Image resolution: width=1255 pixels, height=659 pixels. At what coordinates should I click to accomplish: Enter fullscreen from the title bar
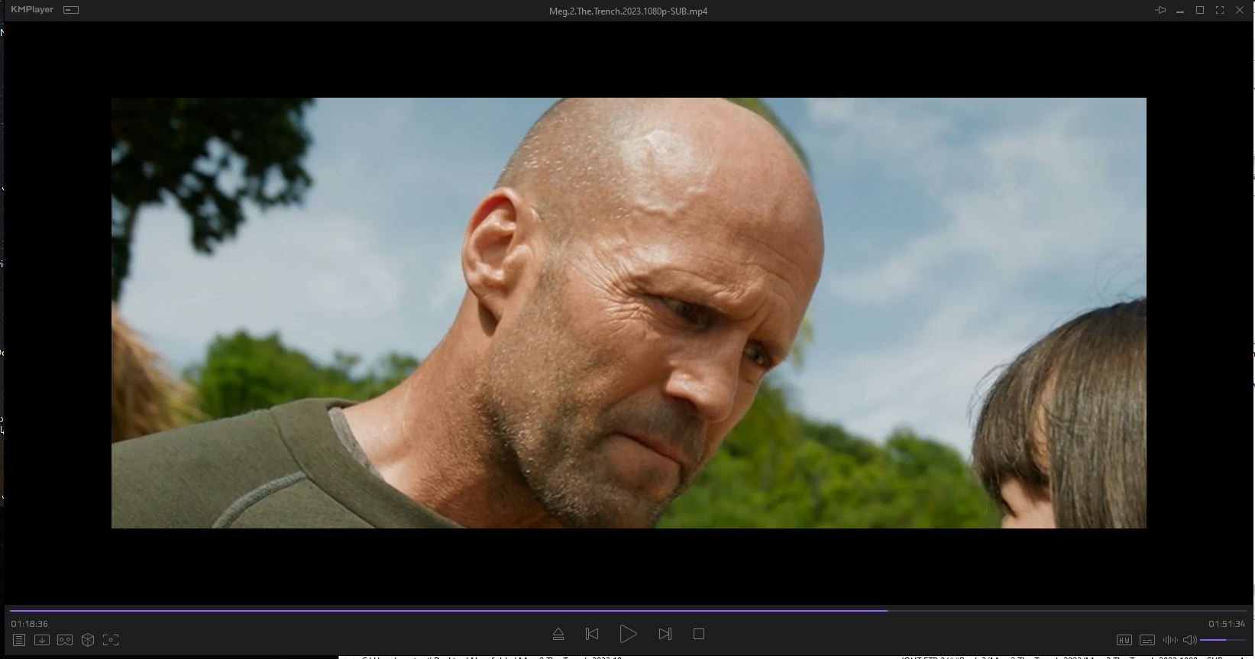pos(1220,10)
